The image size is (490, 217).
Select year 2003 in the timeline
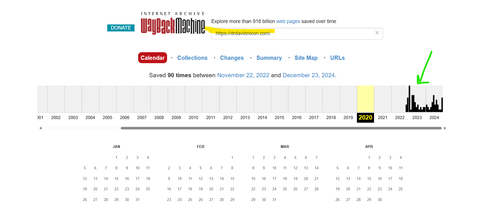pos(73,118)
